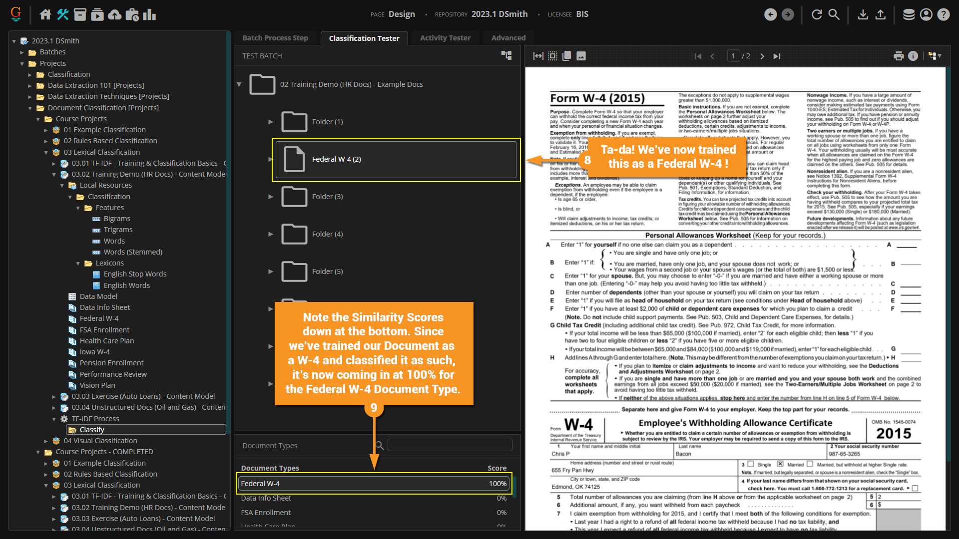The width and height of the screenshot is (959, 539).
Task: Collapse the 03 Lexical Classification node
Action: (x=46, y=152)
